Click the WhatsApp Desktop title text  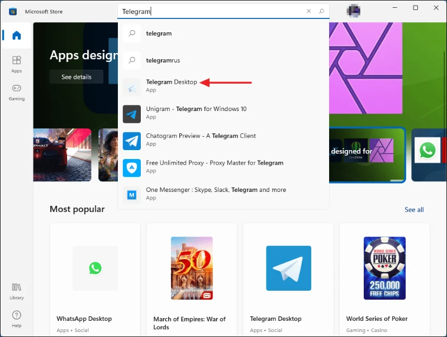(x=84, y=319)
